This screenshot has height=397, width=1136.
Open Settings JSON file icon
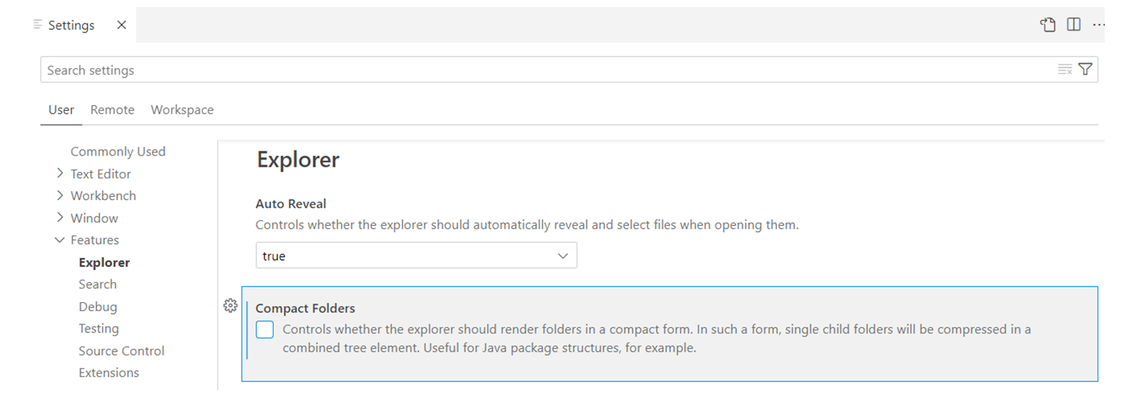coord(1048,25)
